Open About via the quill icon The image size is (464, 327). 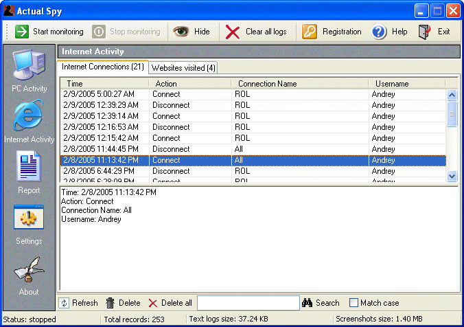pyautogui.click(x=29, y=269)
